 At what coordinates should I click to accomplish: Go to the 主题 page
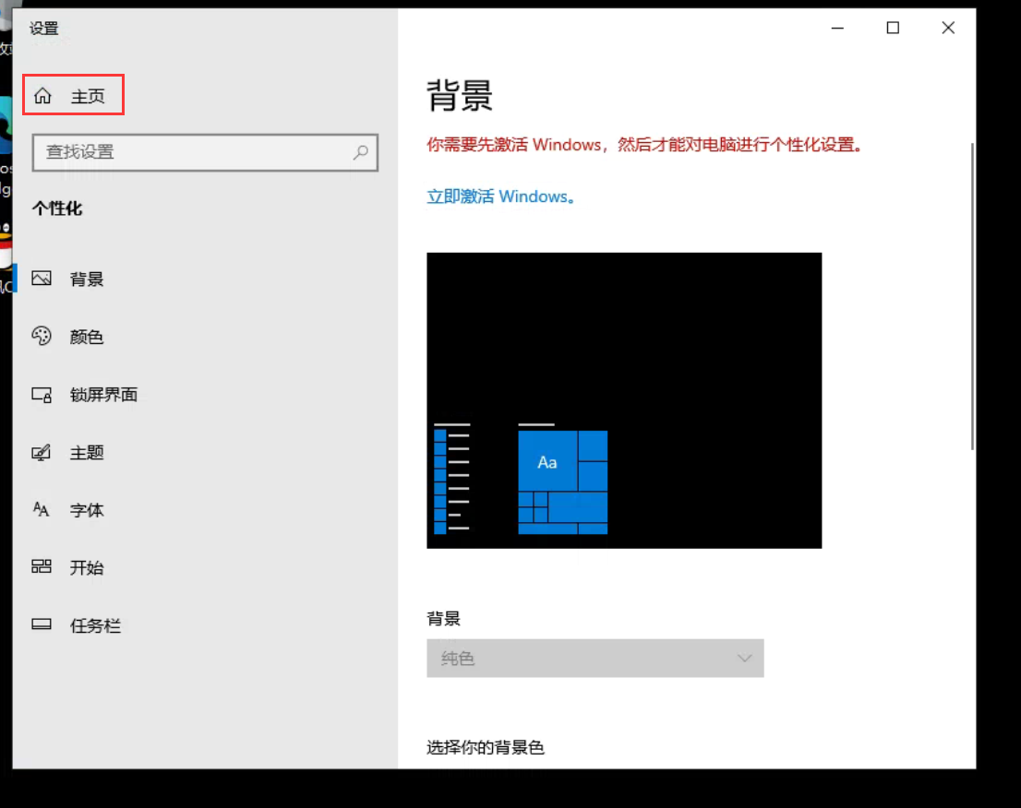(88, 452)
